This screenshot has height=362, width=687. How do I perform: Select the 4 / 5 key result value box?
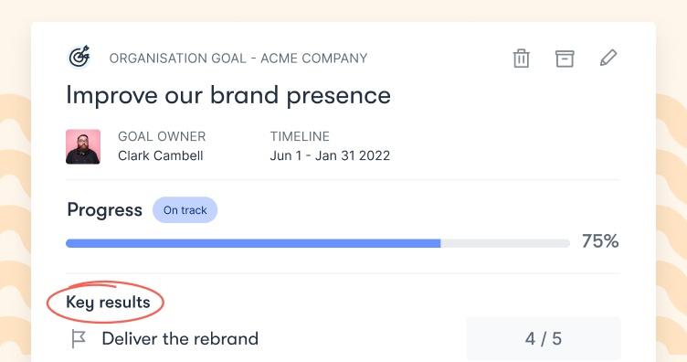pos(544,338)
